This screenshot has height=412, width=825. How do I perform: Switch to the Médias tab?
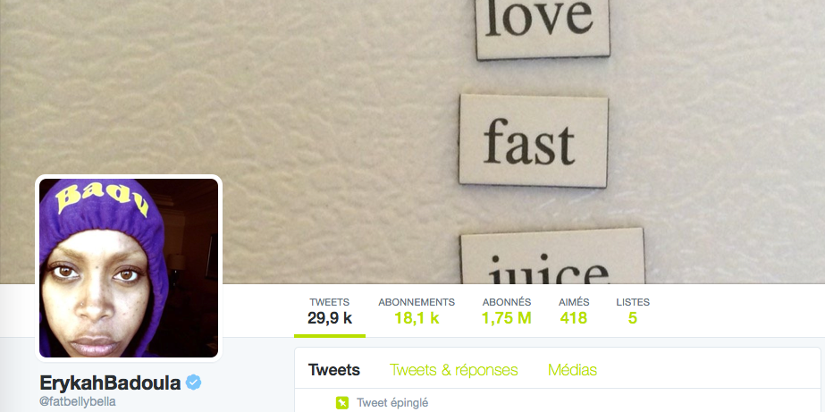572,370
